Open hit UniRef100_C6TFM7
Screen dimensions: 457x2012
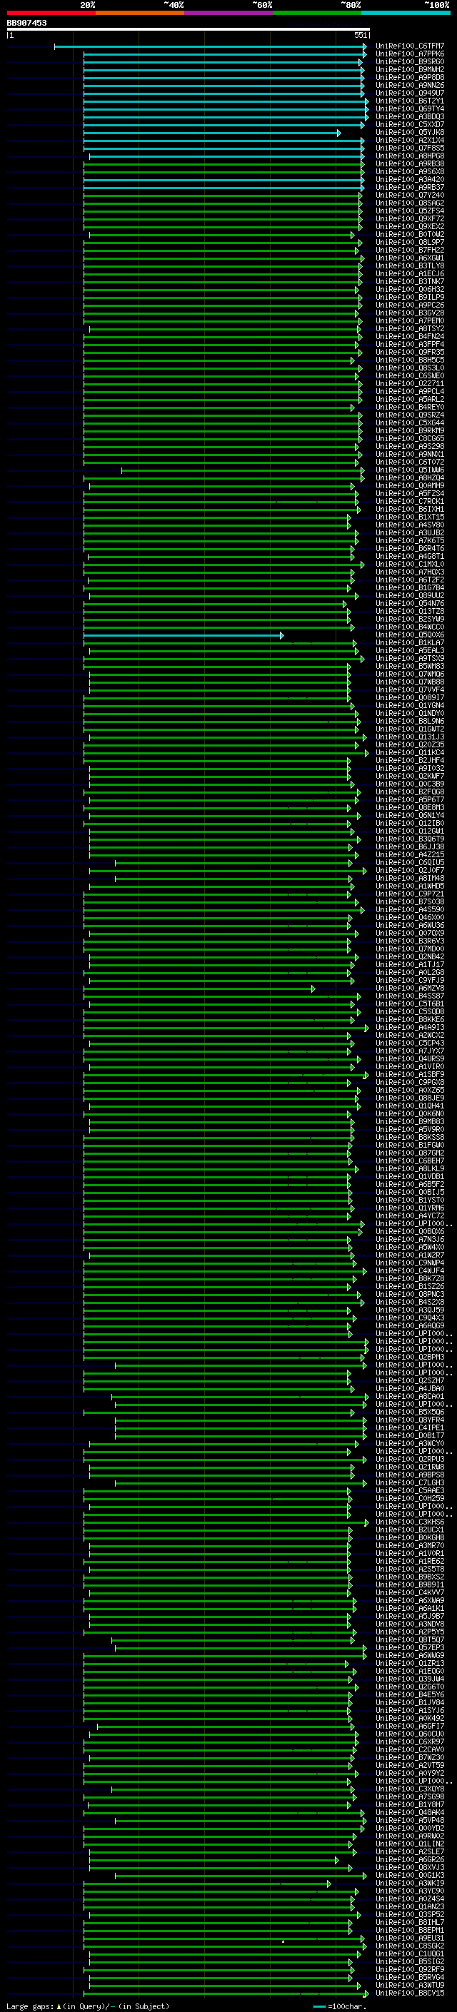[410, 46]
